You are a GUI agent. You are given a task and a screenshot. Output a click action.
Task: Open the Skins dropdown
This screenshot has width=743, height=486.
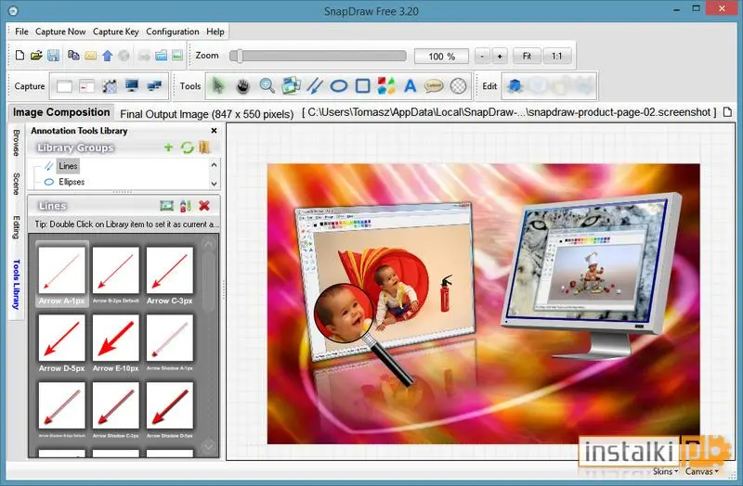pyautogui.click(x=665, y=471)
